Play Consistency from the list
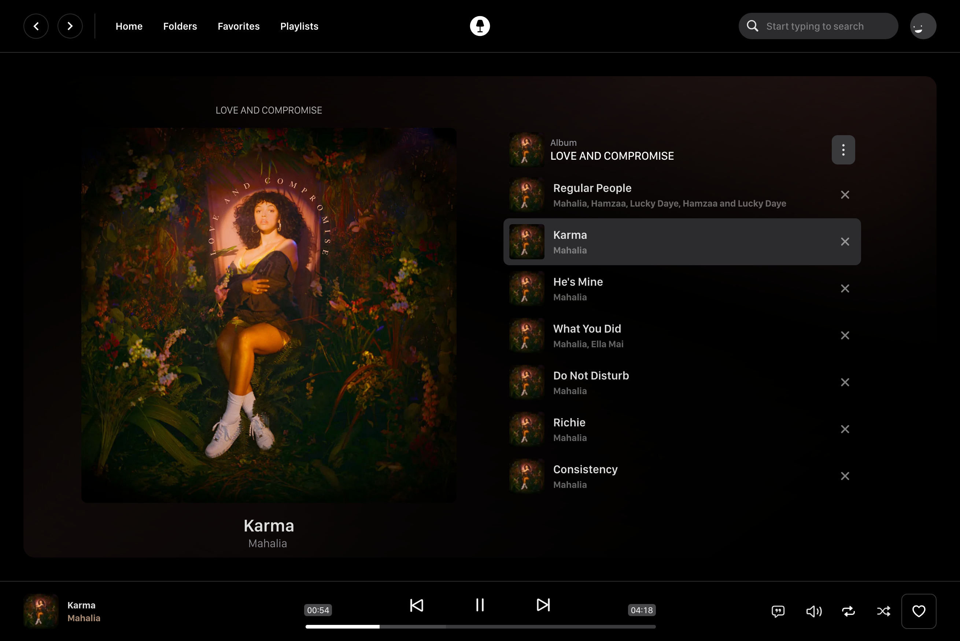 coord(682,476)
